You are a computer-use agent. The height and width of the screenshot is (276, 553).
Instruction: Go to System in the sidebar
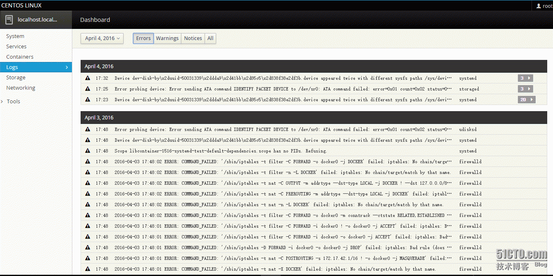(15, 36)
